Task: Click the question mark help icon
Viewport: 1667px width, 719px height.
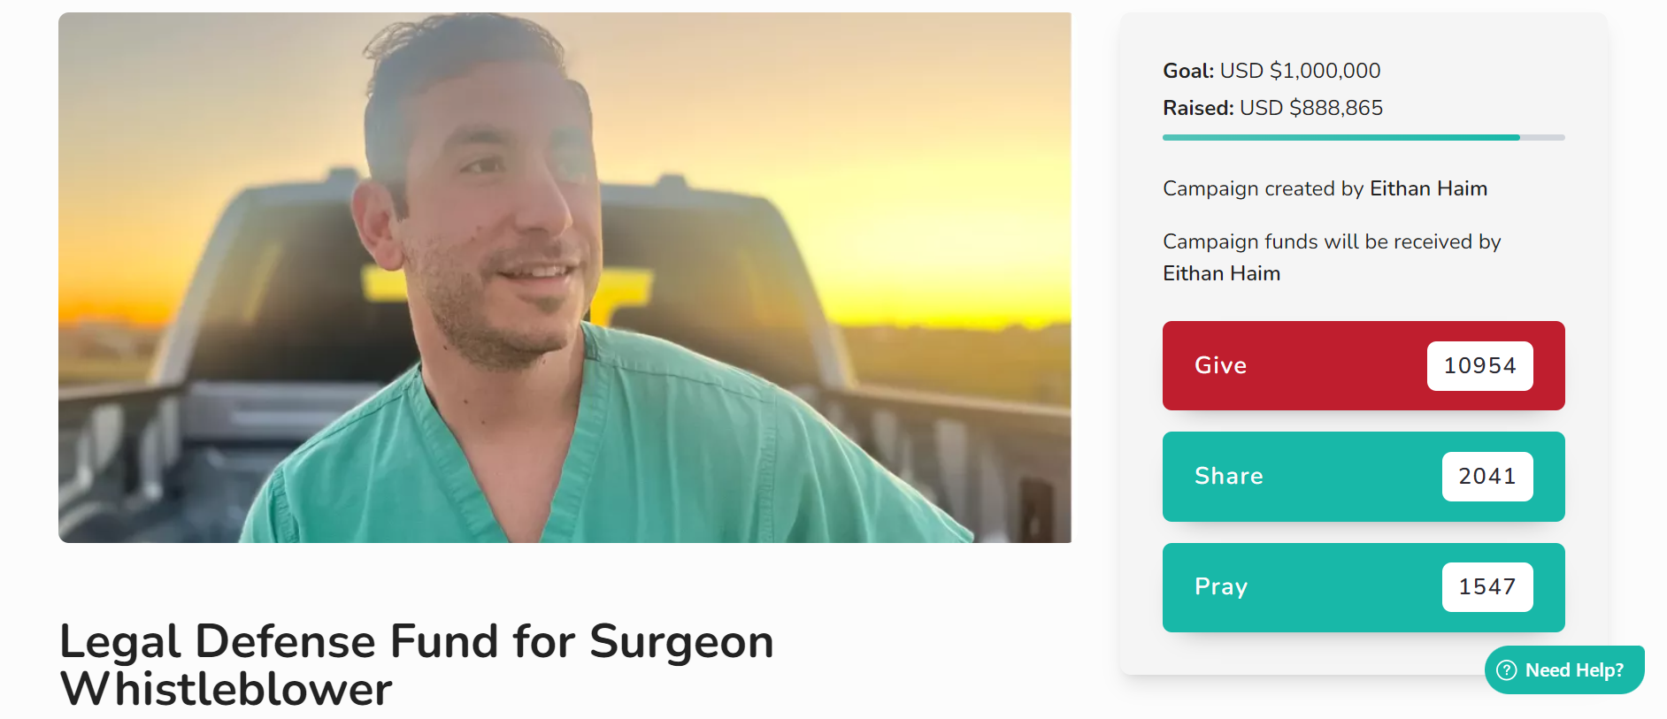Action: (x=1506, y=670)
